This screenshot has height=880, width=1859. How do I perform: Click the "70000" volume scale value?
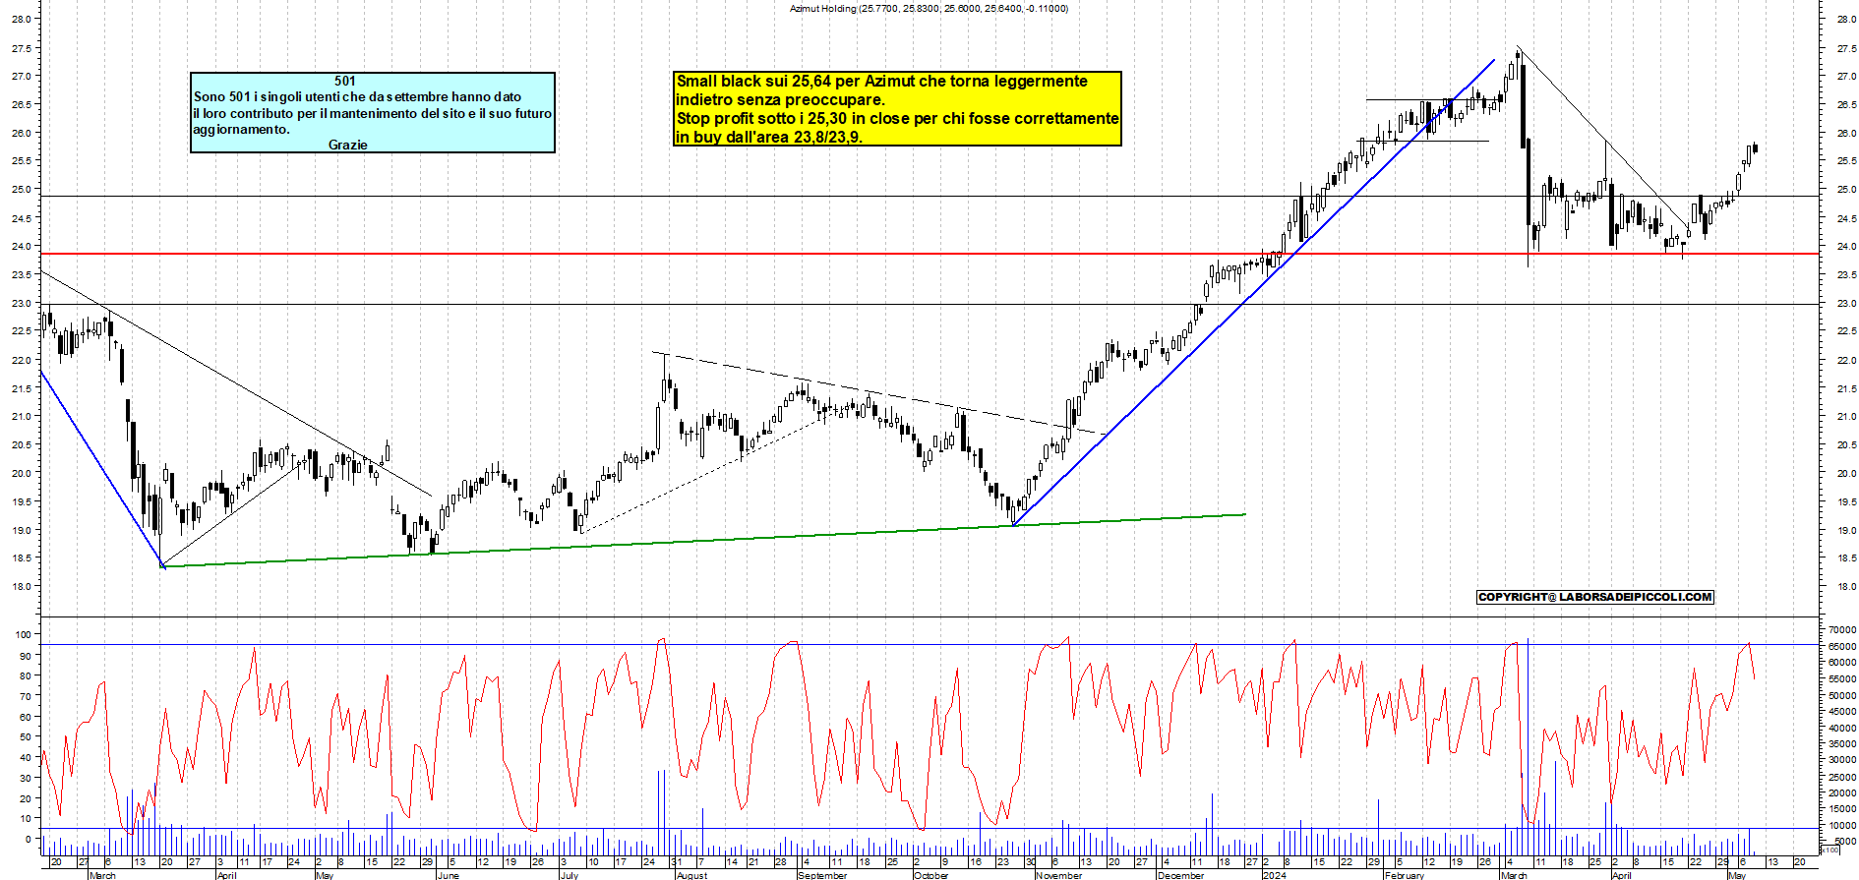[1841, 630]
